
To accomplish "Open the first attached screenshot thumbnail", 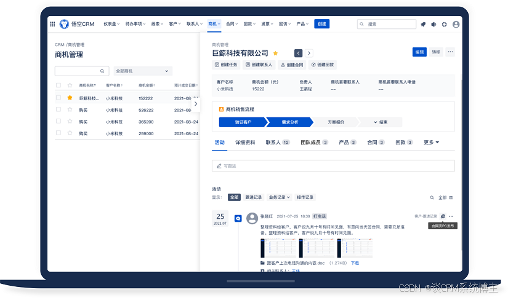I will 278,248.
